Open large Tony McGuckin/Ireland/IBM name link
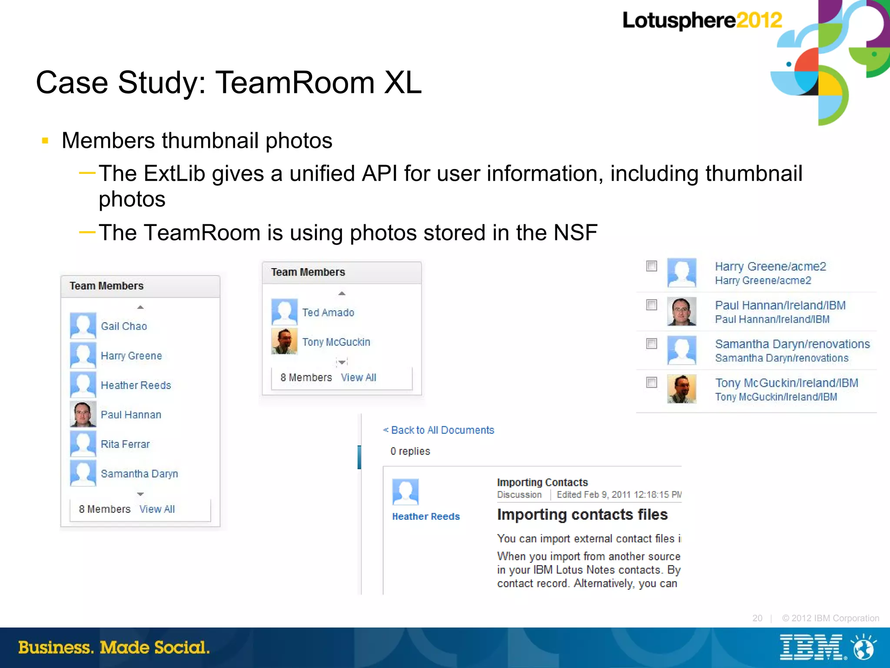This screenshot has height=668, width=890. tap(787, 382)
